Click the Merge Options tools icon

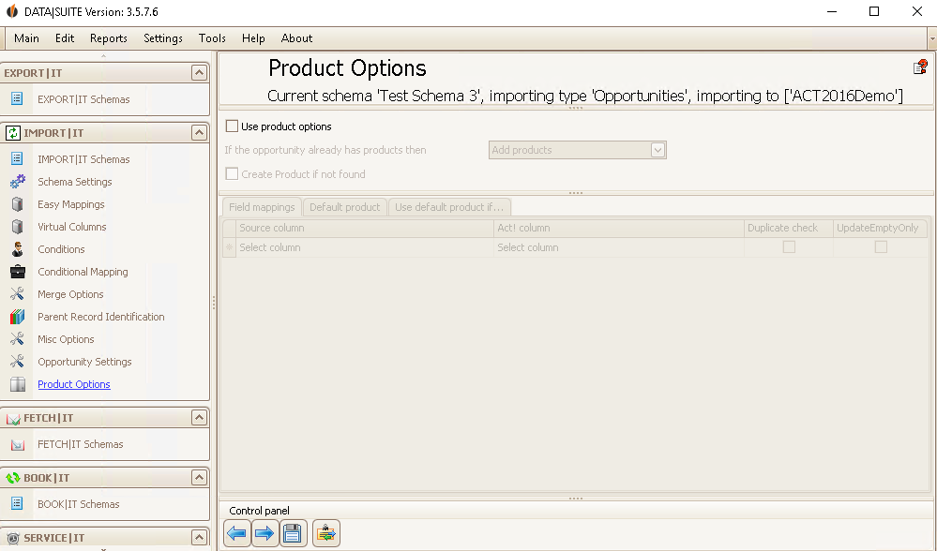pos(17,293)
